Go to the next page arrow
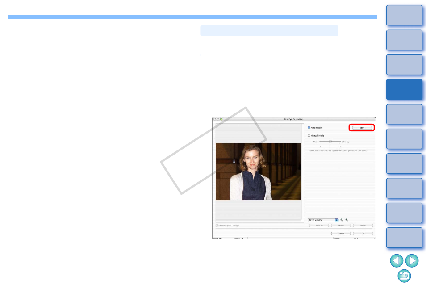The width and height of the screenshot is (426, 301). 412,261
